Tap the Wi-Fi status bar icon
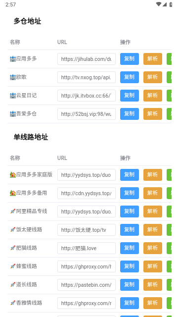178x317 pixels. pos(159,4)
